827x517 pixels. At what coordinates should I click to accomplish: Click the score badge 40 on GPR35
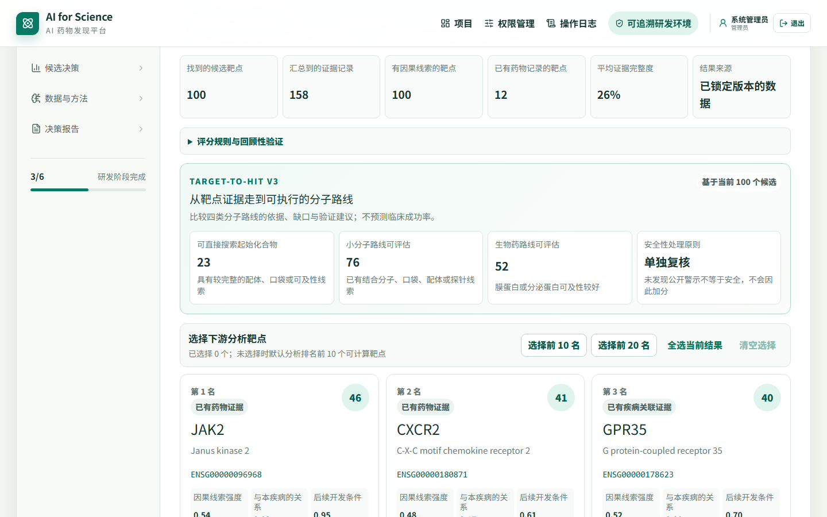pos(767,398)
